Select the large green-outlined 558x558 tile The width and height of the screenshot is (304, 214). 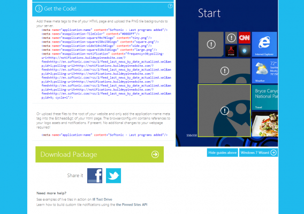pos(224,110)
